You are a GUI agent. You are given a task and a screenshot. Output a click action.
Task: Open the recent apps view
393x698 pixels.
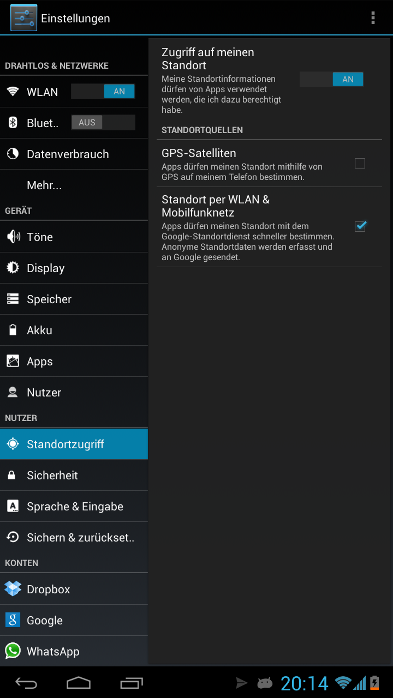point(131,683)
